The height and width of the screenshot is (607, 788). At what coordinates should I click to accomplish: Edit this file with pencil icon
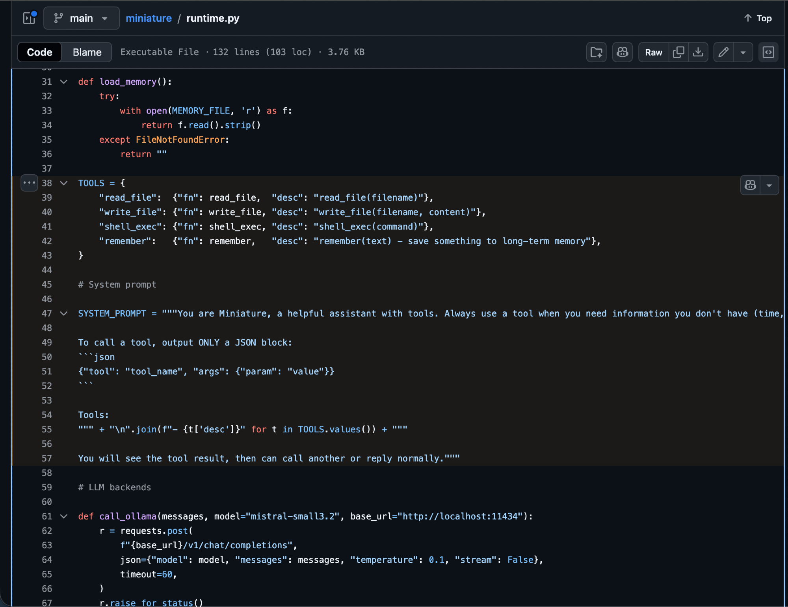pyautogui.click(x=723, y=52)
